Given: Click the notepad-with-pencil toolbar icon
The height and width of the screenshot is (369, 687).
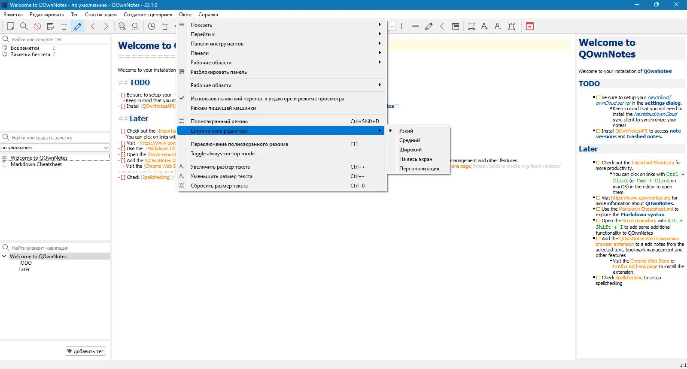Looking at the screenshot, I should pos(51,26).
